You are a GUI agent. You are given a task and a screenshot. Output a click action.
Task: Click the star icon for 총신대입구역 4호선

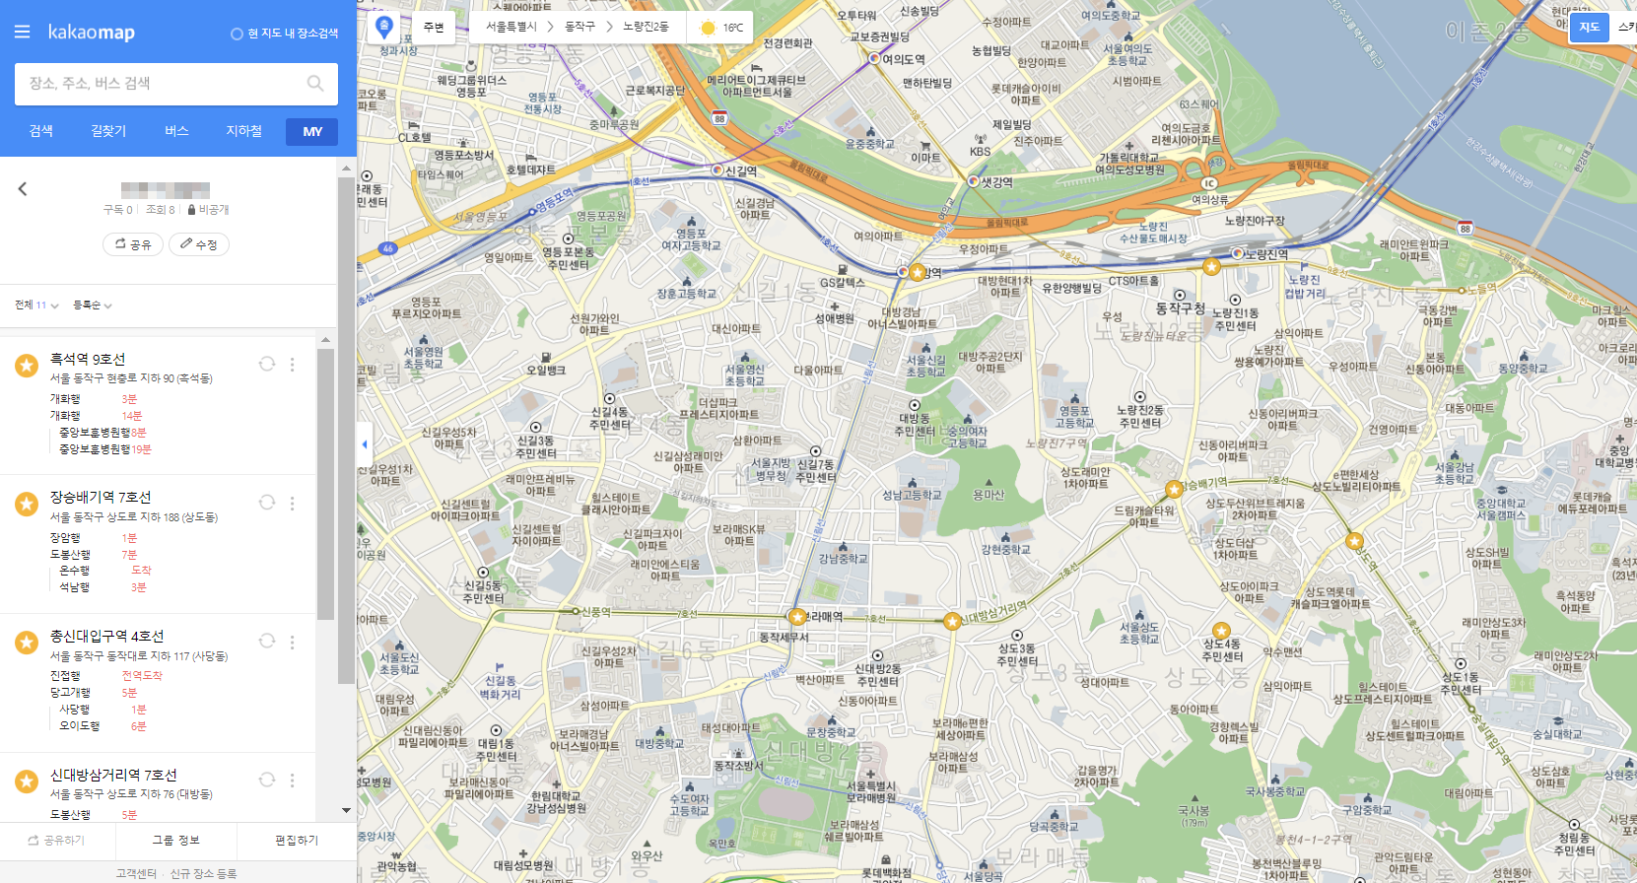pyautogui.click(x=27, y=643)
